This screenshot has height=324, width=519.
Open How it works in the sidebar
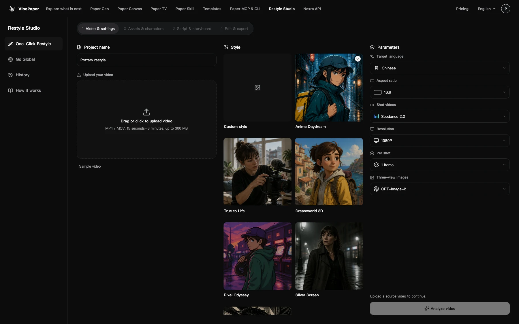click(33, 90)
